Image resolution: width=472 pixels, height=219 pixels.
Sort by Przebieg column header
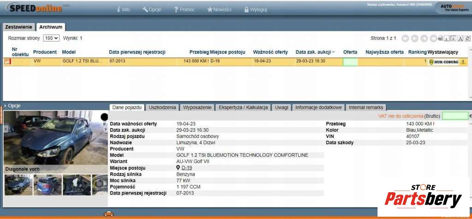[x=199, y=52]
